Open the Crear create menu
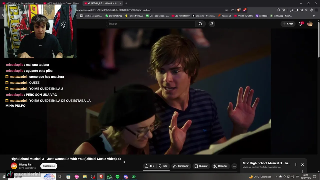320x180 pixels. pos(287,24)
